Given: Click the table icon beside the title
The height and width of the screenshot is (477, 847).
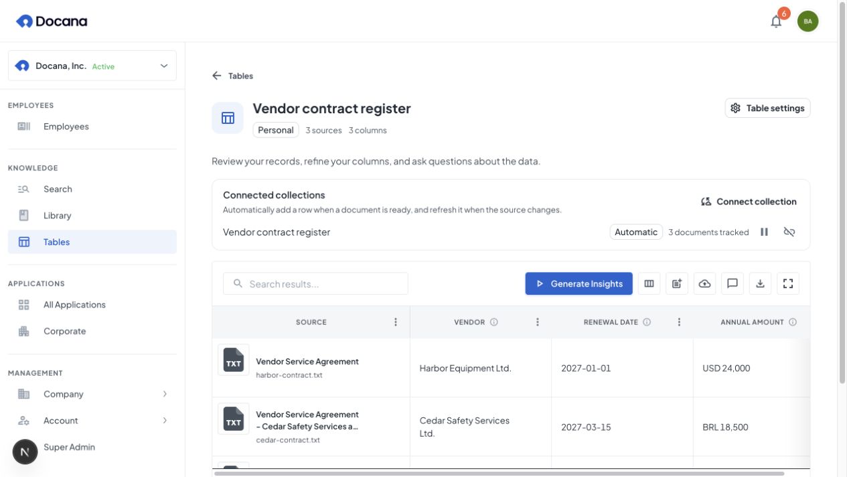Looking at the screenshot, I should (228, 118).
